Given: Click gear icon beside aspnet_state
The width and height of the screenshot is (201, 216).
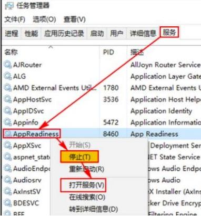Looking at the screenshot, I should (x=8, y=157).
